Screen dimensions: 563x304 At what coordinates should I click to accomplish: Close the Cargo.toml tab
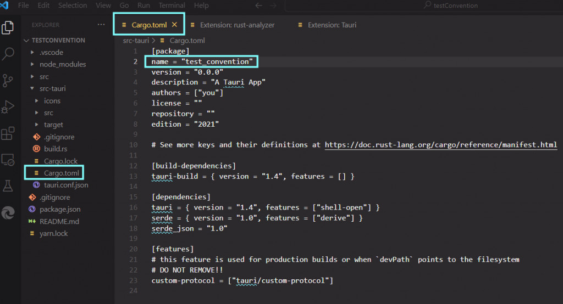tap(174, 24)
